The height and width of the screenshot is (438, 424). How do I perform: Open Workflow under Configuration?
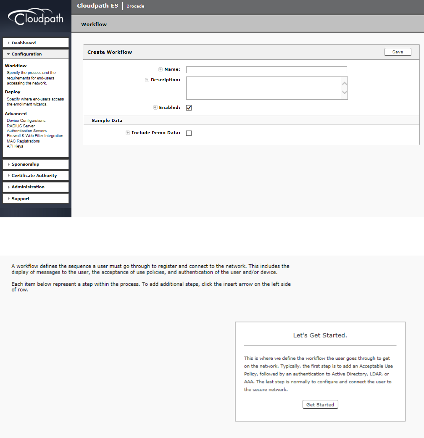click(x=16, y=66)
